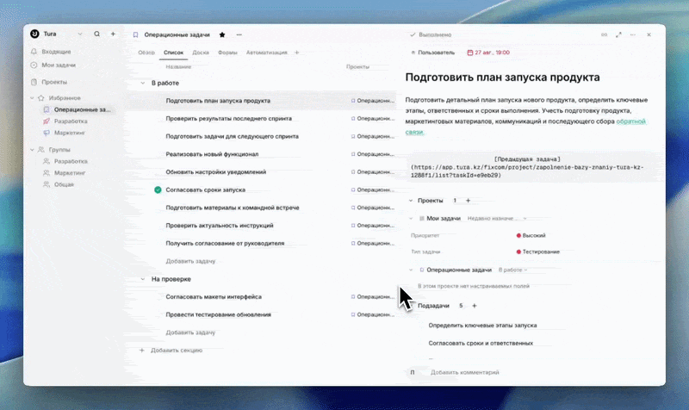Open the обратной связи link
This screenshot has width=689, height=410.
point(631,121)
